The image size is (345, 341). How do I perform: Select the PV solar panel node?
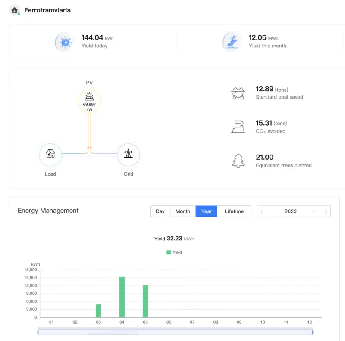[x=89, y=101]
